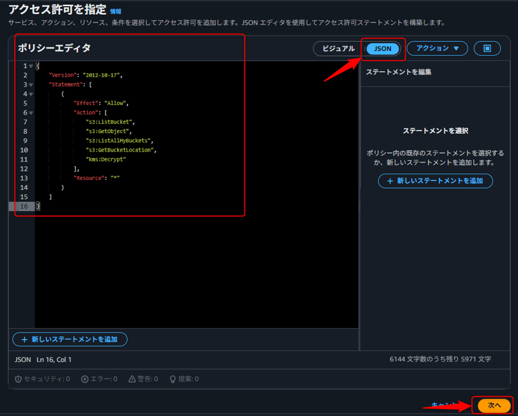Collapse the fold arrow on line 4
Viewport: 518px width, 416px height.
31,94
